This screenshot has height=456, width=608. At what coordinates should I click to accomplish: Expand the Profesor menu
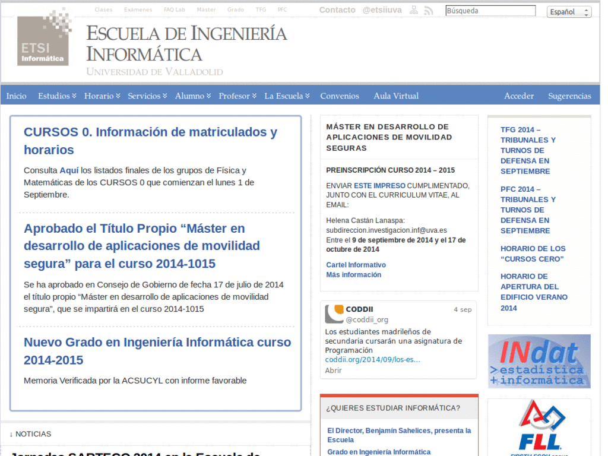[237, 96]
